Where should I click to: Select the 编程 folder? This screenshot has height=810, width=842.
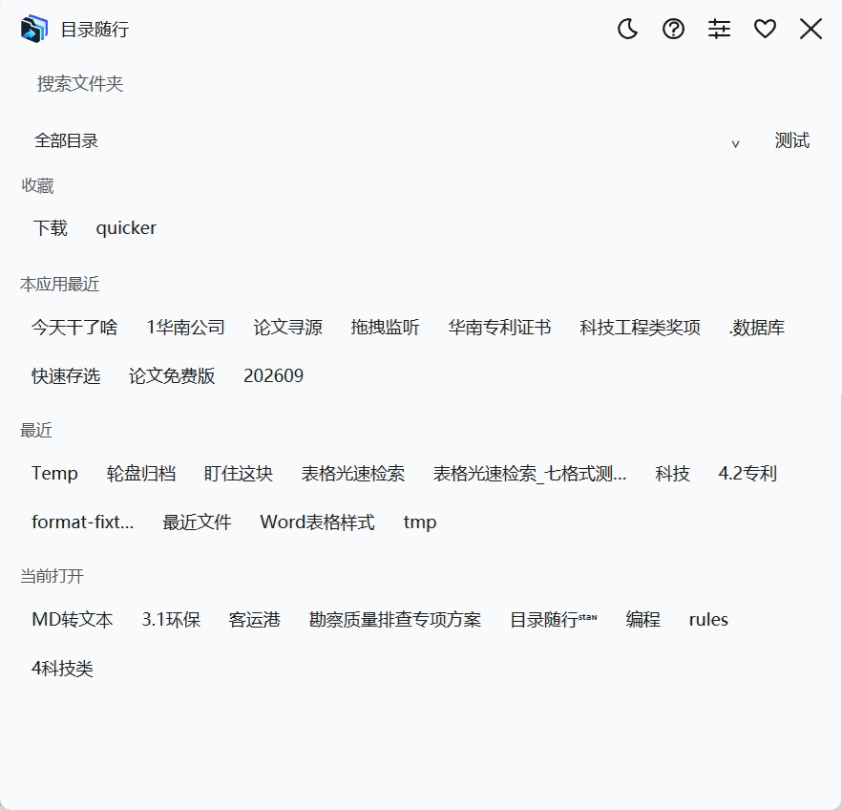642,620
